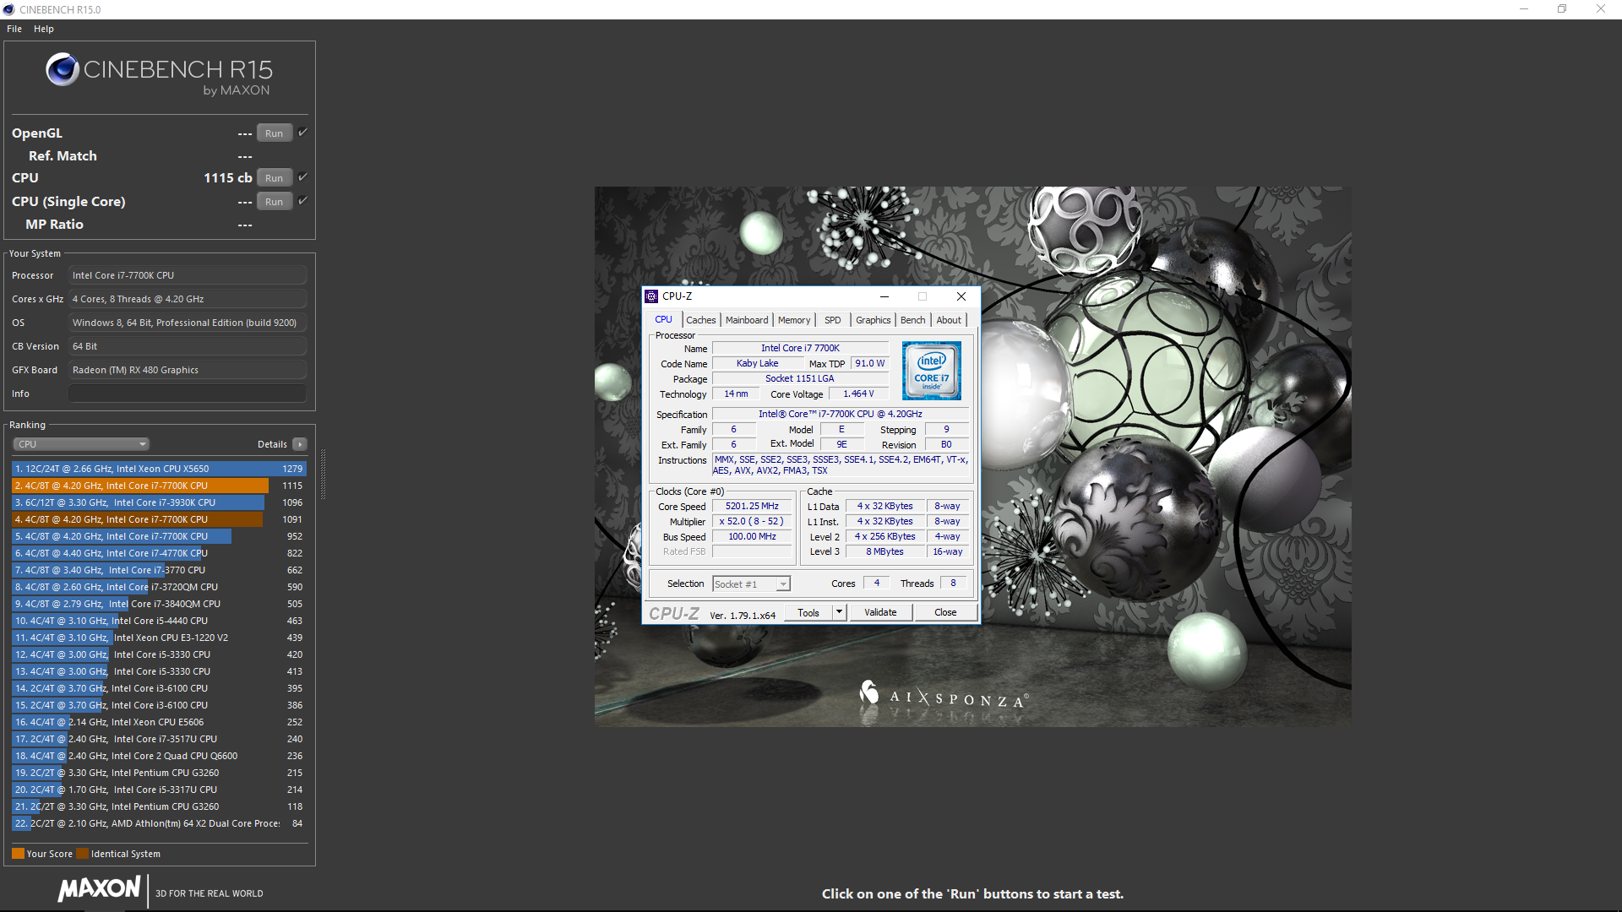Click the Processor field showing i7-7700K
1622x912 pixels.
pos(188,275)
